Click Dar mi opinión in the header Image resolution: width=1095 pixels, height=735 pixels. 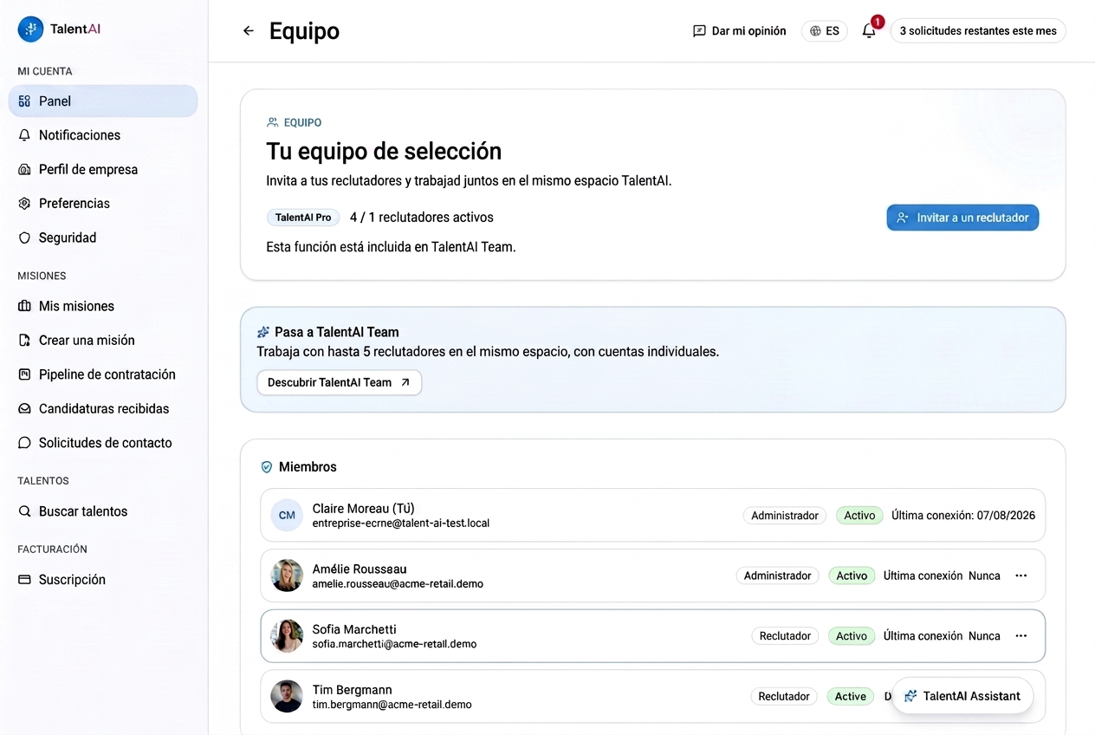(x=740, y=31)
